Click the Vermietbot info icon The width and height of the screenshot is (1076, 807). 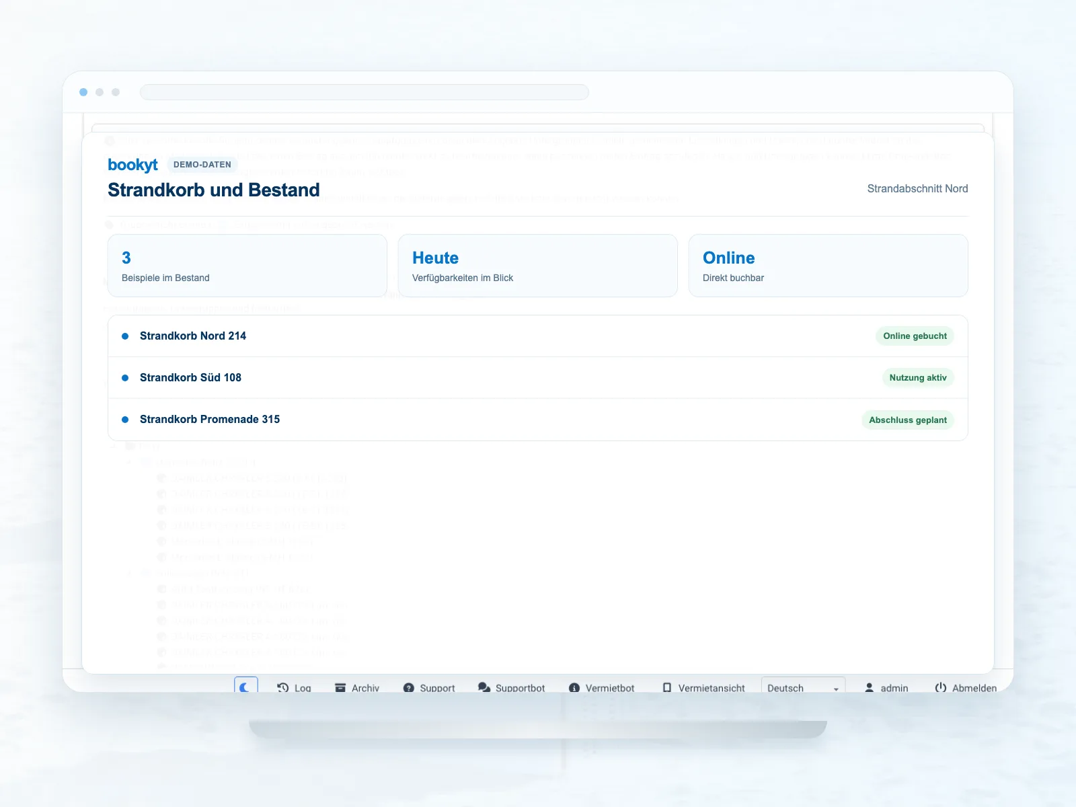pyautogui.click(x=574, y=688)
